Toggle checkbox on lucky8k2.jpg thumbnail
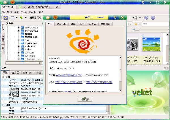Viewport: 170px width, 120px height. point(143,36)
